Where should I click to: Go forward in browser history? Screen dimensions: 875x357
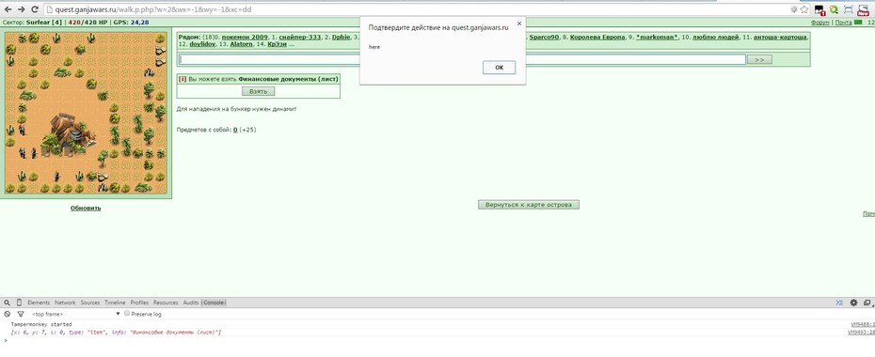pyautogui.click(x=22, y=9)
